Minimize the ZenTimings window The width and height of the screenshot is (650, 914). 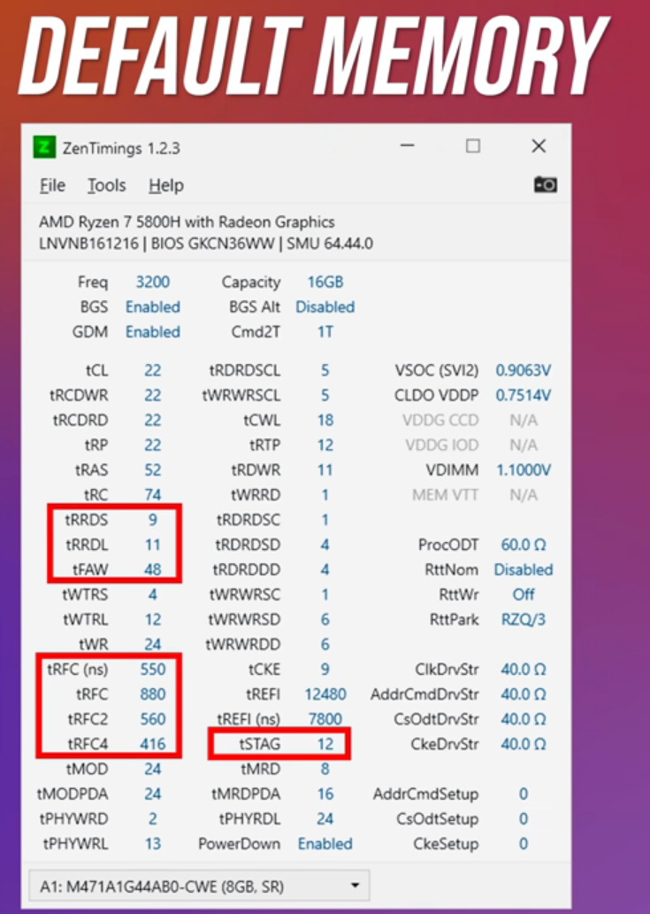point(408,146)
